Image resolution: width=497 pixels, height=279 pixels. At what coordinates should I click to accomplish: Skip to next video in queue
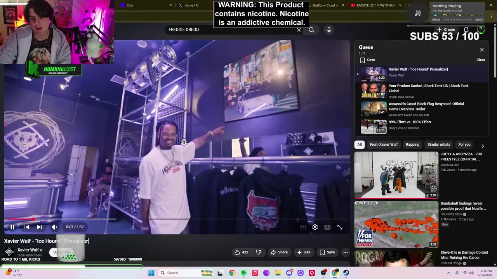point(39,227)
